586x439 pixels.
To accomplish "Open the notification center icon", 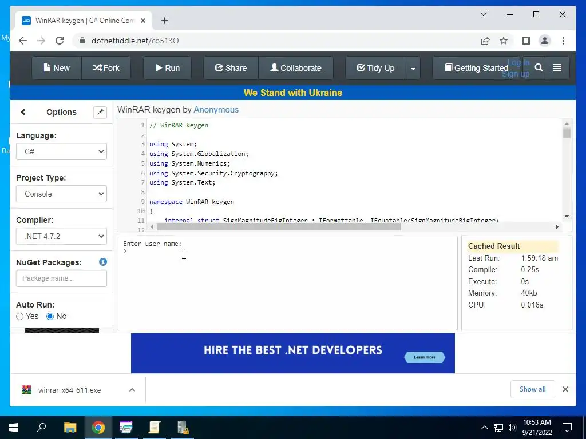I will 567,428.
